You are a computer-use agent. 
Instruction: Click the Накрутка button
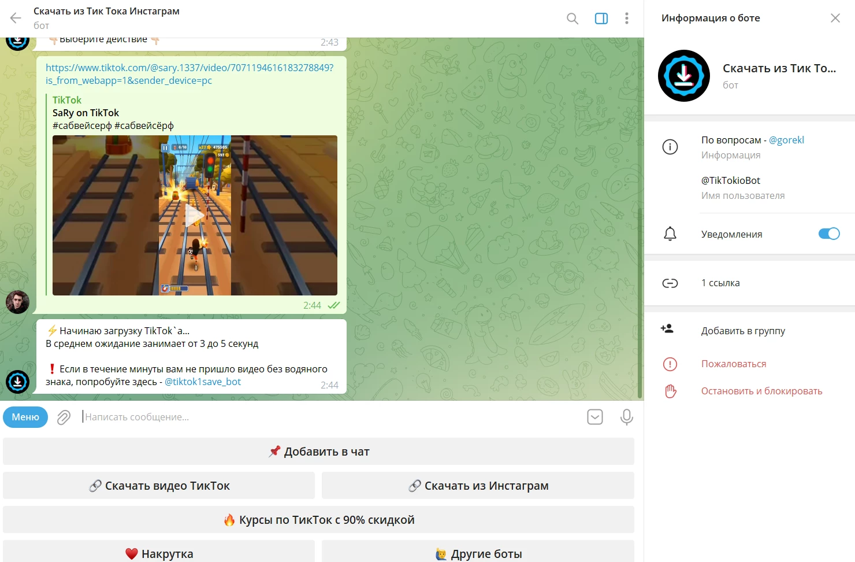click(159, 552)
